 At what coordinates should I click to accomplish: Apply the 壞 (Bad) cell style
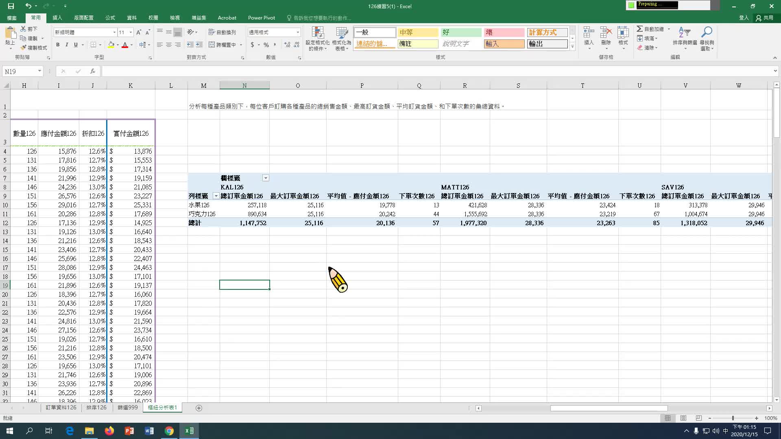504,32
